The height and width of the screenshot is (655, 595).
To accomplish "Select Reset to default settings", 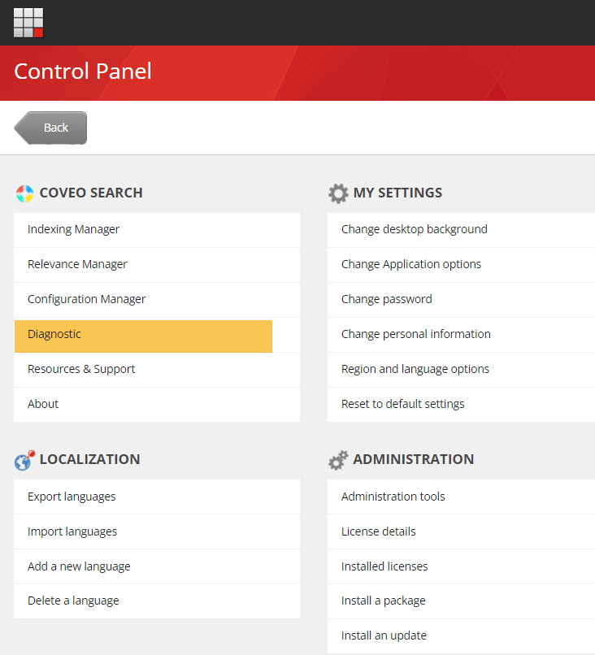I will click(x=403, y=404).
